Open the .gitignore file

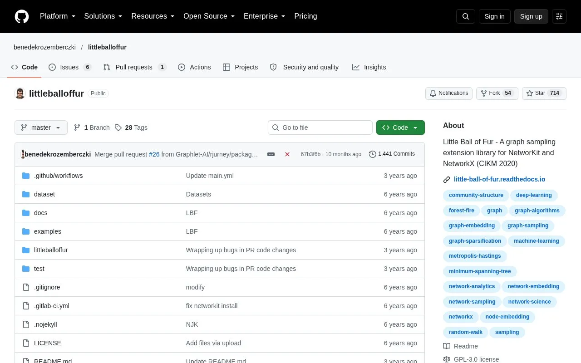click(x=47, y=287)
